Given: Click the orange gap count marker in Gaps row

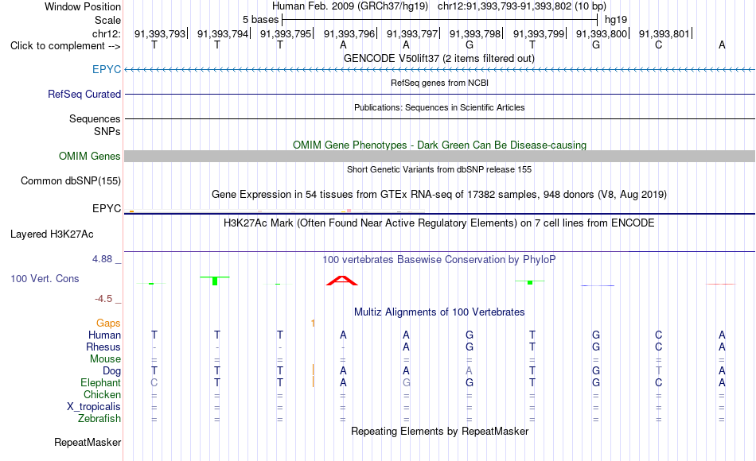Looking at the screenshot, I should click(x=313, y=323).
